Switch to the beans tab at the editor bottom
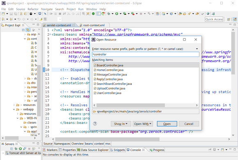 click(x=89, y=144)
